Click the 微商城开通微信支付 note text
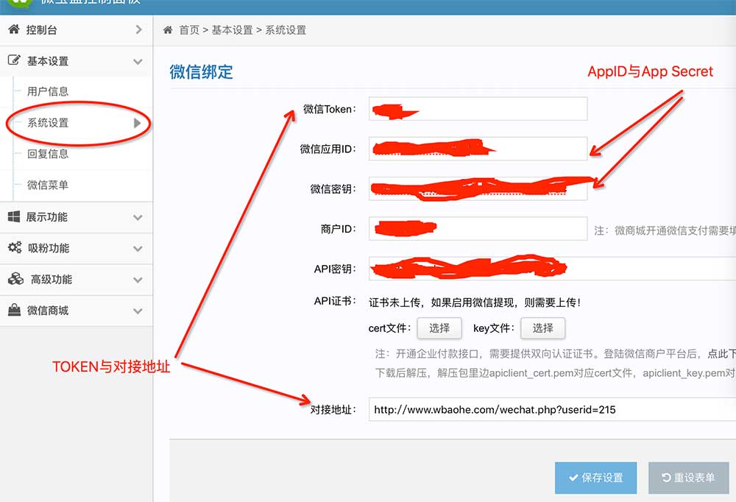Image resolution: width=736 pixels, height=502 pixels. (x=665, y=230)
